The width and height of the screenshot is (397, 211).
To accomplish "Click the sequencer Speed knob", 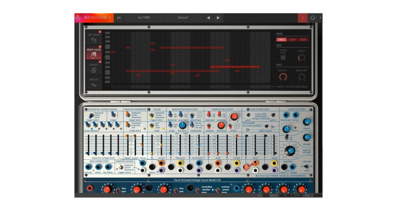I will [x=301, y=58].
